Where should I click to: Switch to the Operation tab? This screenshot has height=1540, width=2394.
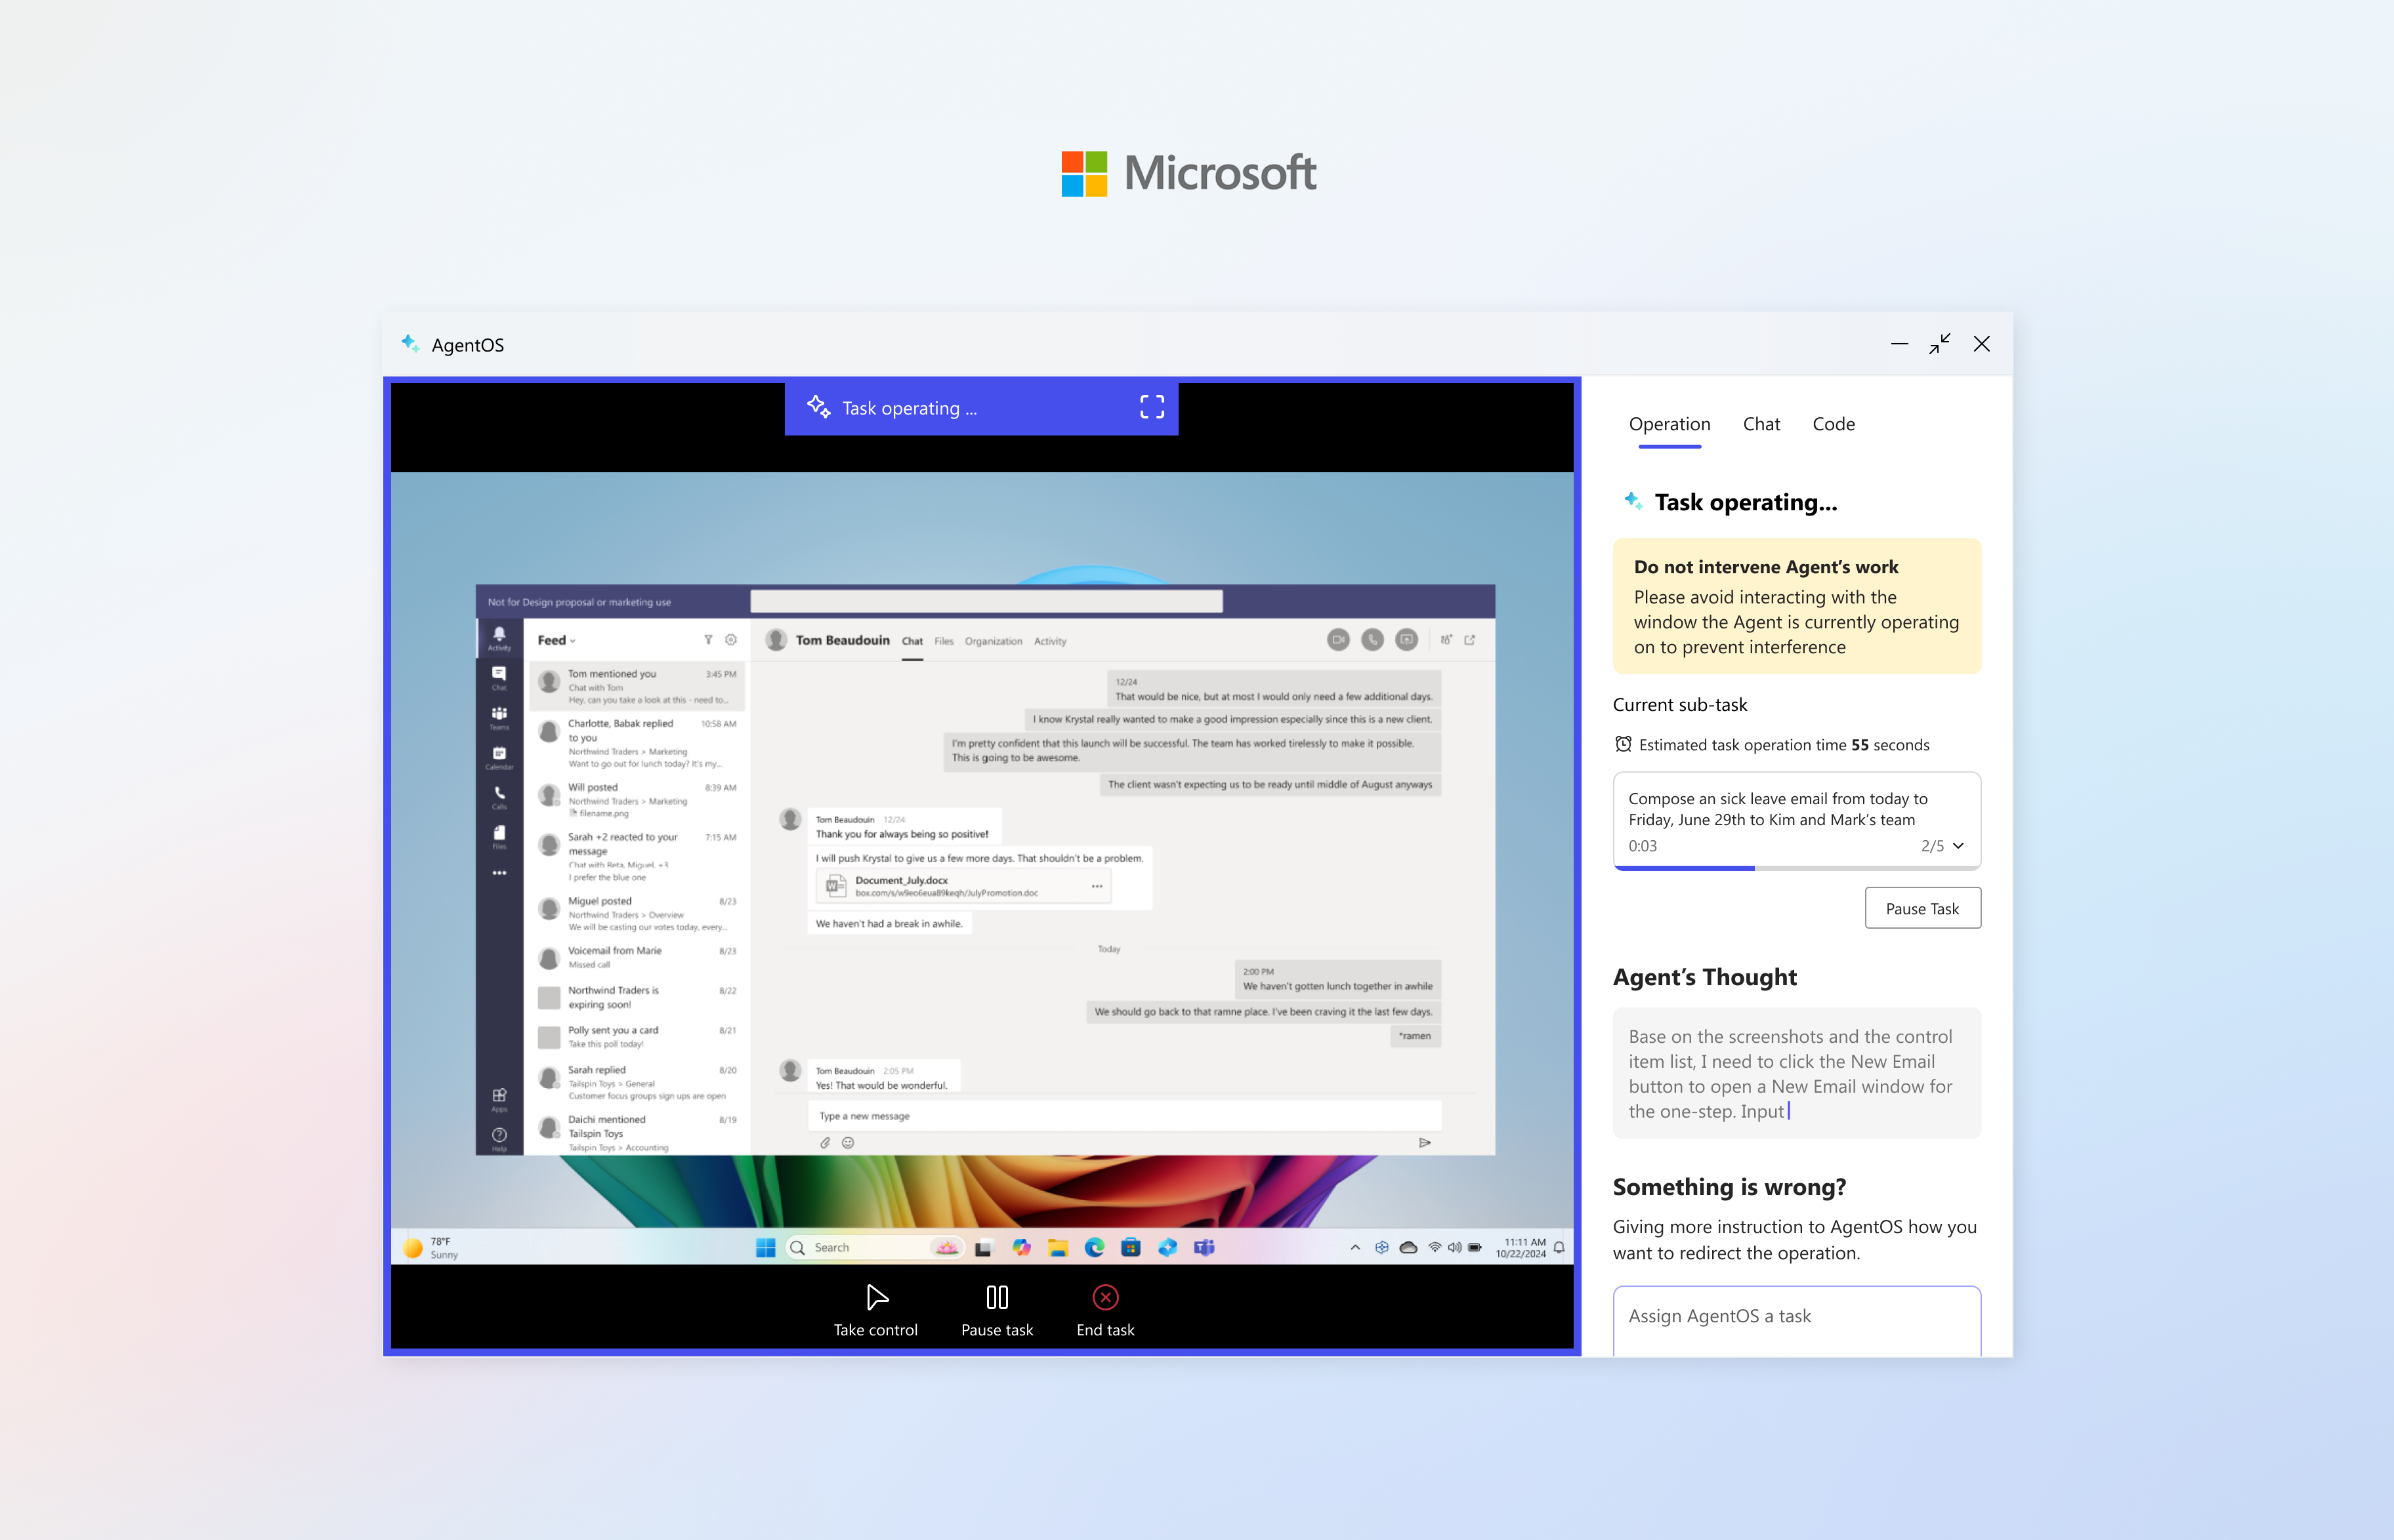point(1669,424)
